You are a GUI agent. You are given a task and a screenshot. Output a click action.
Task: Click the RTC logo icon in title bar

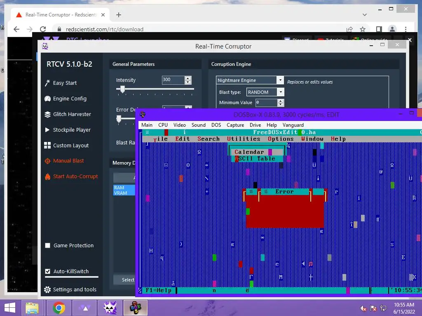45,46
